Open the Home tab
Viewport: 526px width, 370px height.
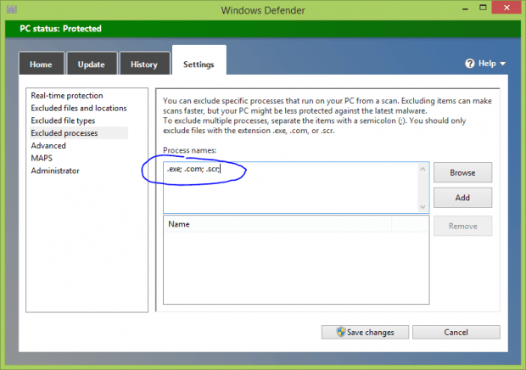tap(42, 64)
